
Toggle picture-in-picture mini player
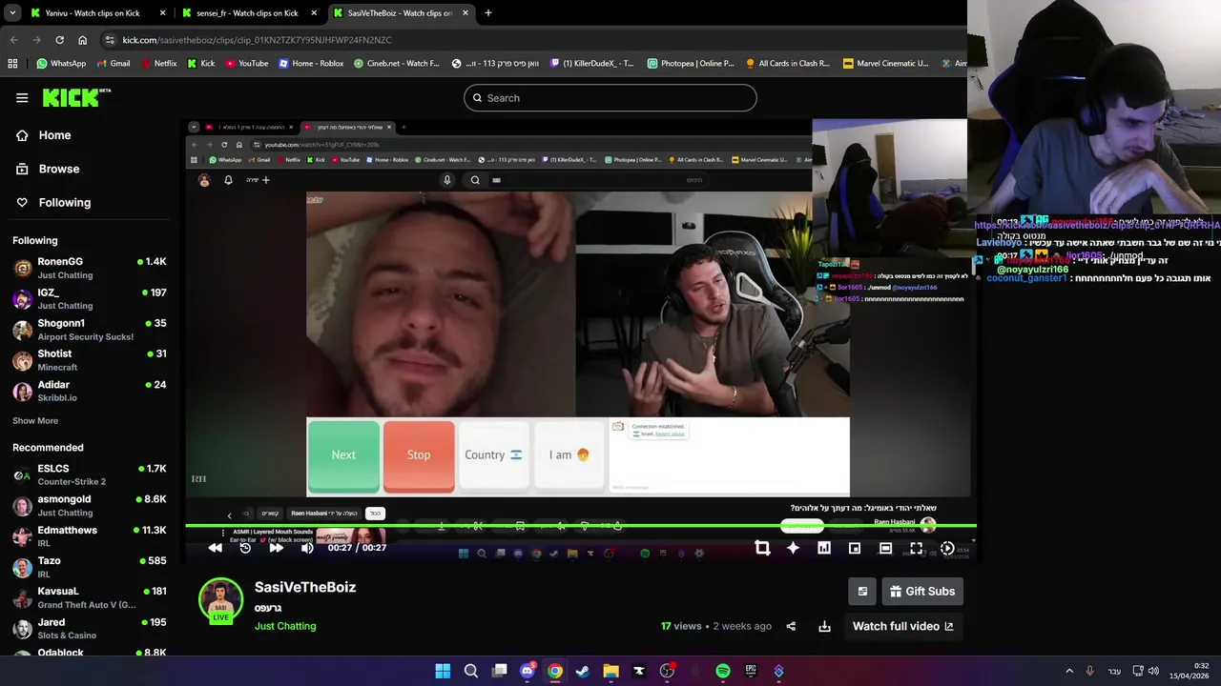(855, 548)
